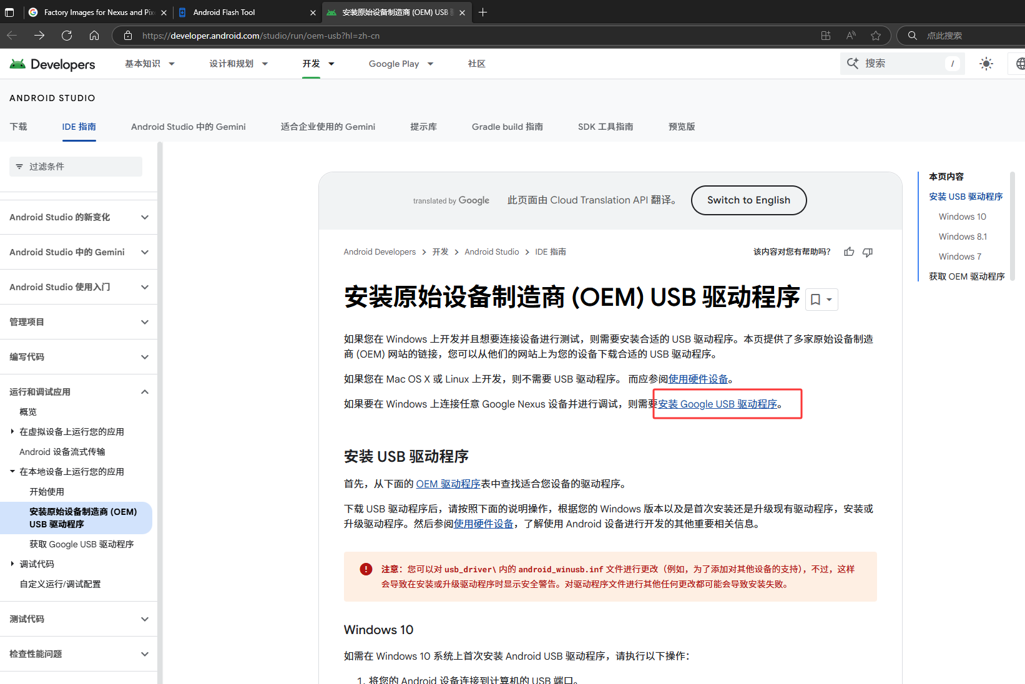Switch to IDE 指南 tab
The image size is (1025, 684).
79,127
